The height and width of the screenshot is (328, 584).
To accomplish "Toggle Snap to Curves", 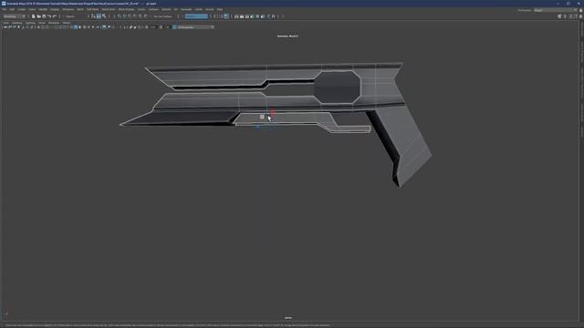I will click(125, 16).
